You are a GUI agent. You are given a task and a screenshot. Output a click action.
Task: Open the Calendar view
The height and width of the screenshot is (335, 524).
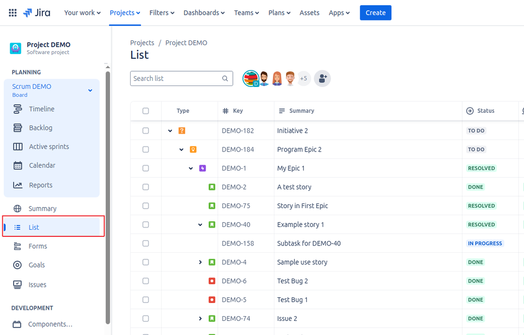click(x=42, y=165)
